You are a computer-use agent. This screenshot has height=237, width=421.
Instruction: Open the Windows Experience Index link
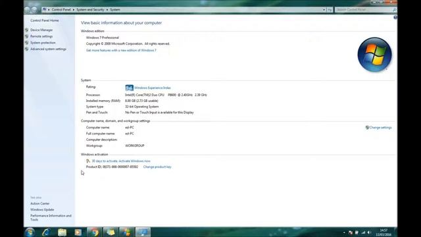pos(152,88)
